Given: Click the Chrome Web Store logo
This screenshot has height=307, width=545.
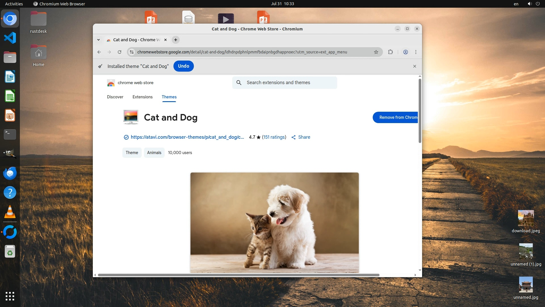Looking at the screenshot, I should [x=111, y=83].
